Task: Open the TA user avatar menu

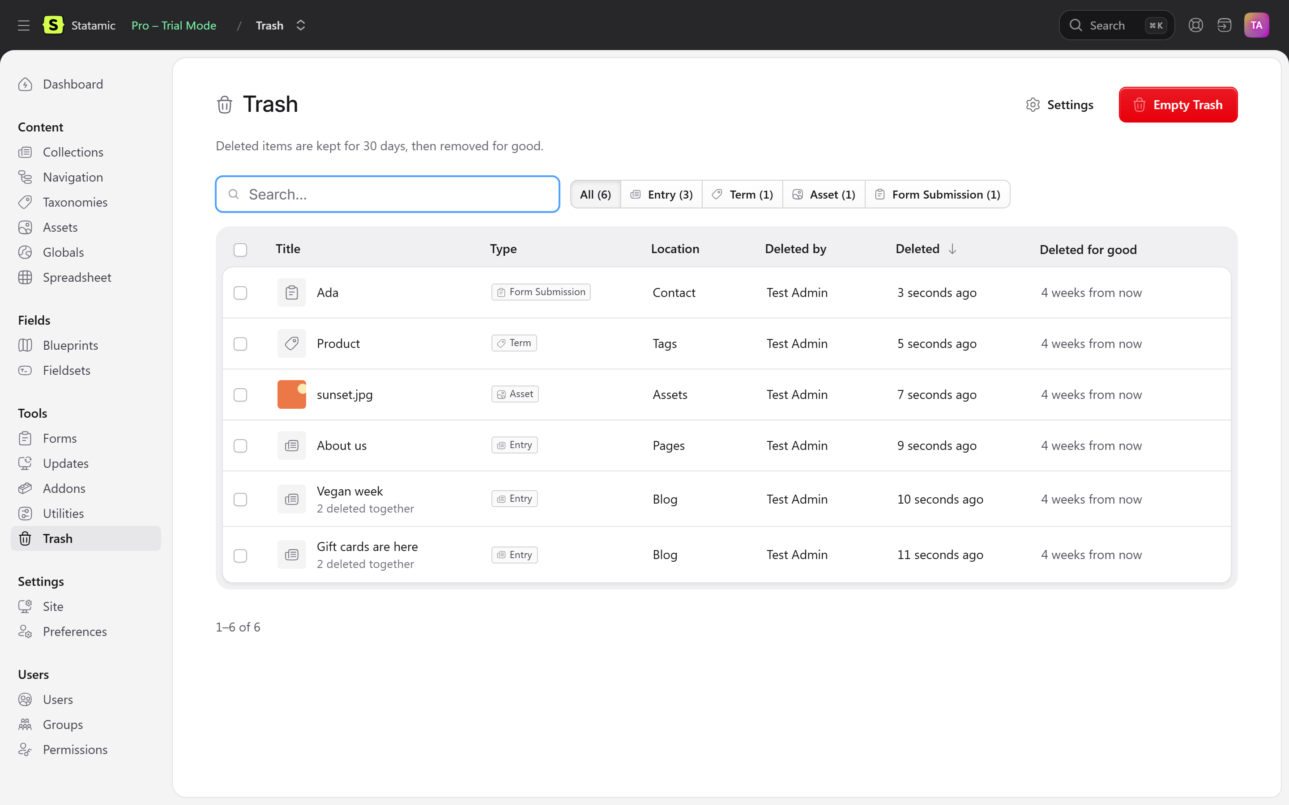Action: tap(1256, 25)
